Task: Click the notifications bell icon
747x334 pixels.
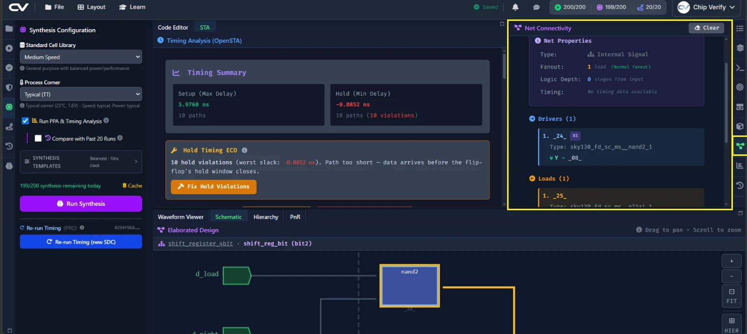Action: tap(515, 7)
